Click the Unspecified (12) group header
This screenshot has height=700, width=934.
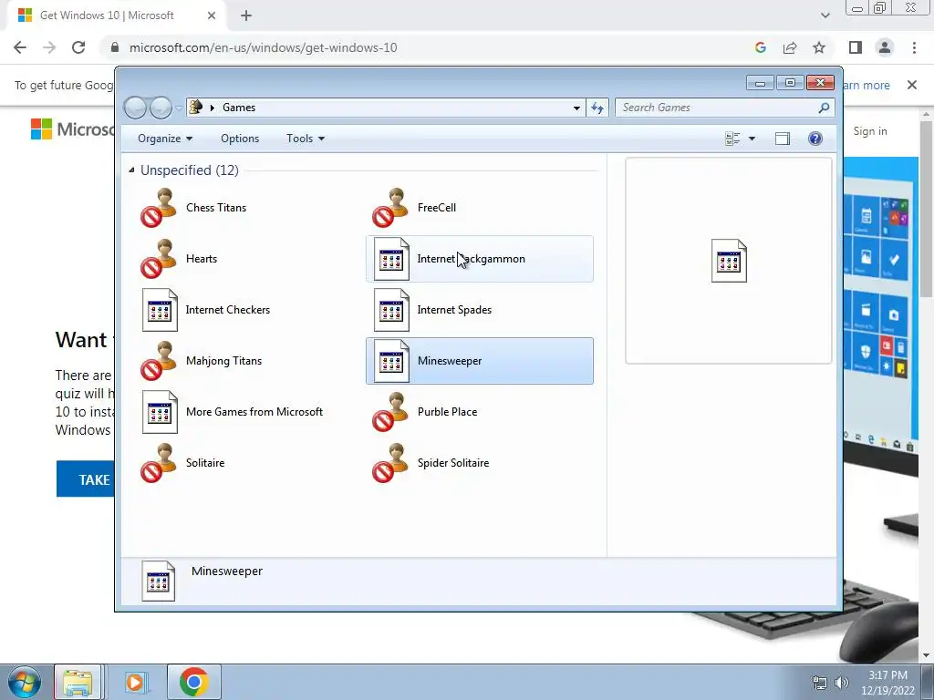point(190,170)
